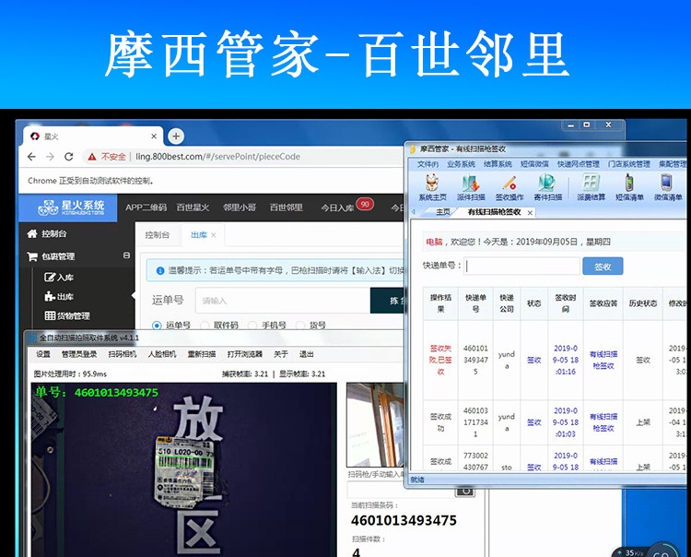Click the camera capture icon button
This screenshot has height=557, width=691.
click(465, 491)
